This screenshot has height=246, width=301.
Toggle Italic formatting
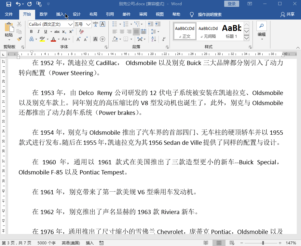pos(38,32)
